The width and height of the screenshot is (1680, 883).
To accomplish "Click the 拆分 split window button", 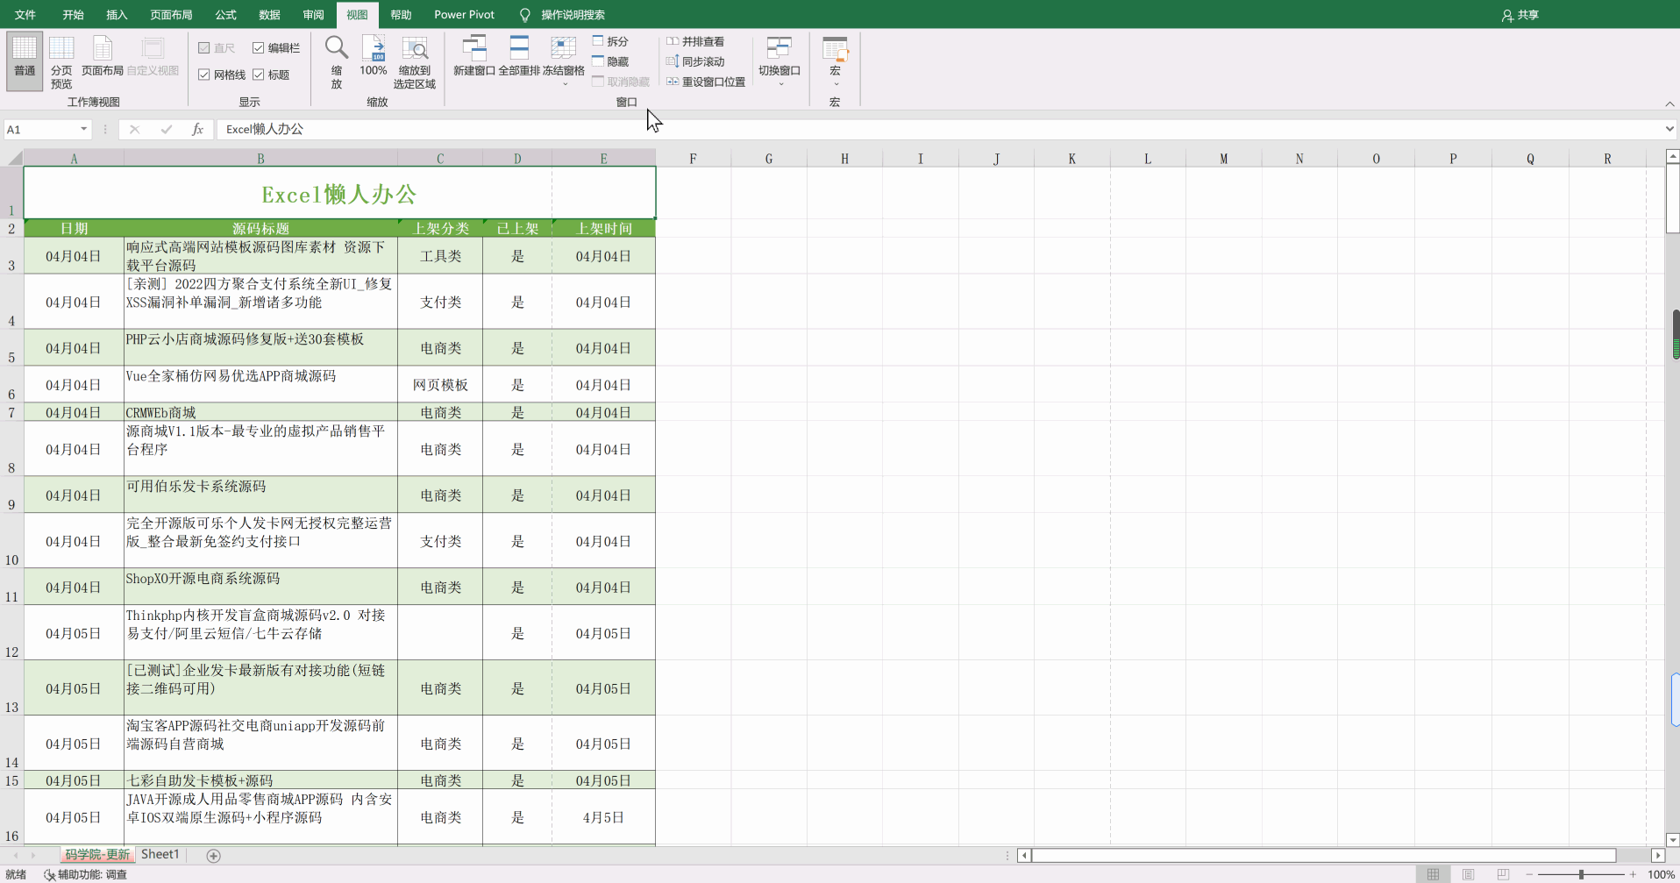I will (x=610, y=41).
